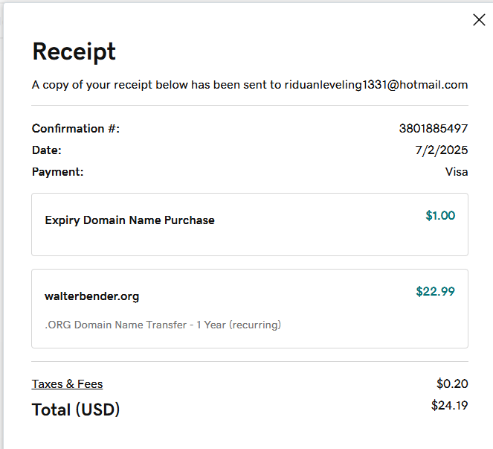Click .ORG Domain Name Transfer description
493x449 pixels.
pyautogui.click(x=163, y=325)
